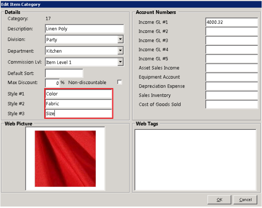Open the Division dropdown arrow
Image resolution: width=262 pixels, height=208 pixels.
[x=120, y=39]
